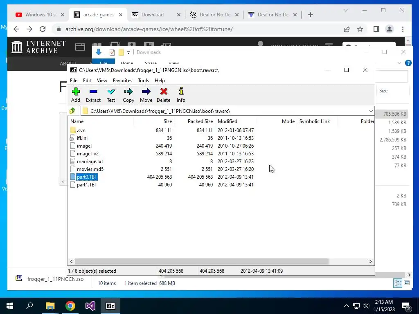Click the Info toolbar icon
The width and height of the screenshot is (419, 314).
tap(181, 91)
